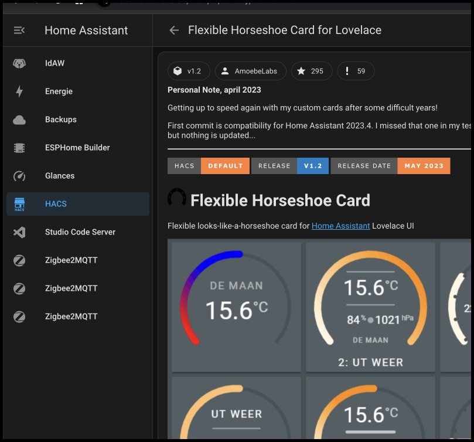Follow the Home Assistant hyperlink
474x442 pixels.
340,226
